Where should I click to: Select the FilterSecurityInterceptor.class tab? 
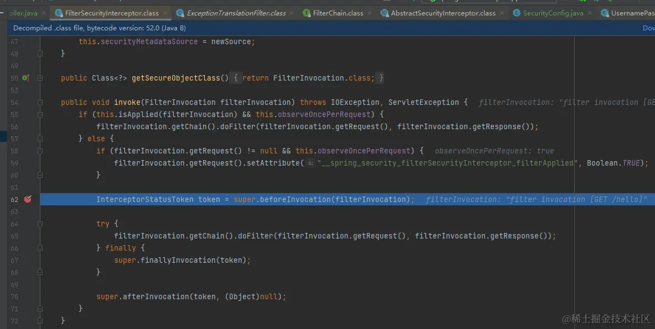coord(112,13)
